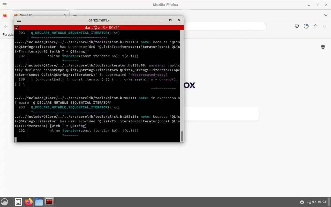Screen dimensions: 331x207
Task: Click the Terminator icon in the red titlebar
Action: coord(17,27)
